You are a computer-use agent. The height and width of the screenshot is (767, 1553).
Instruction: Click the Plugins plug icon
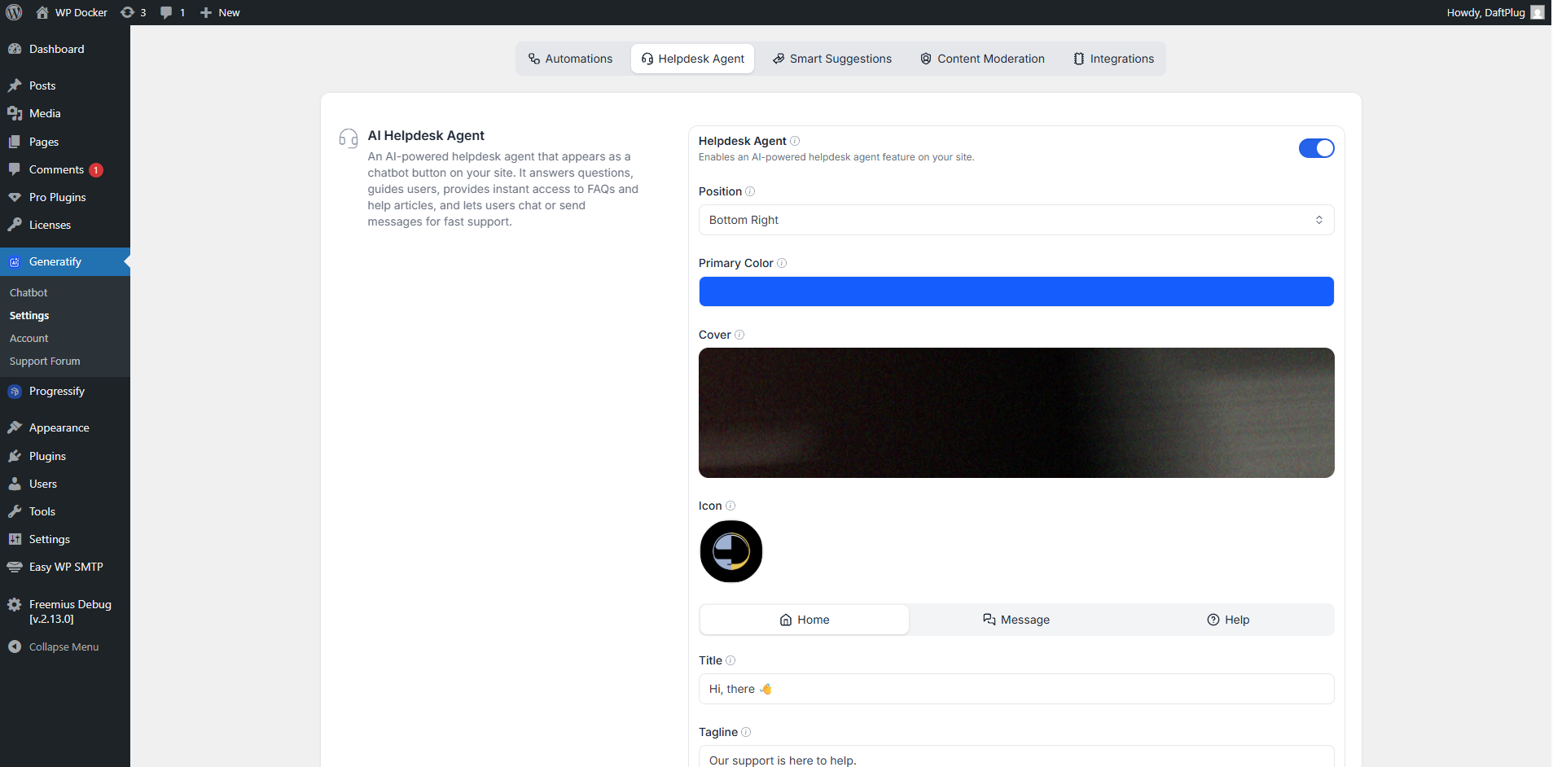(15, 456)
